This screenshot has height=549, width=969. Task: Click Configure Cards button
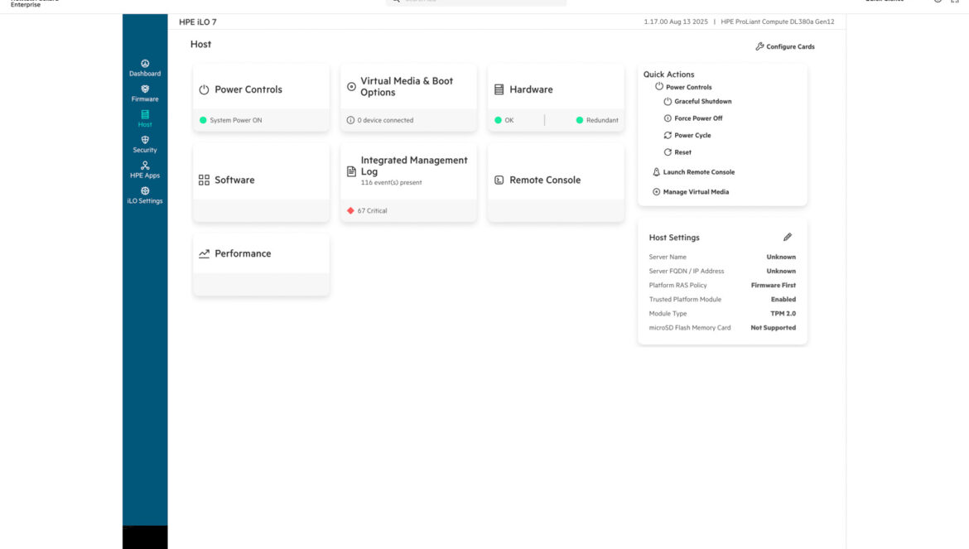point(784,47)
